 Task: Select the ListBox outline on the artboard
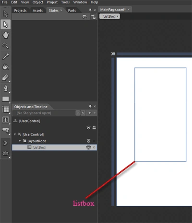(x=160, y=114)
